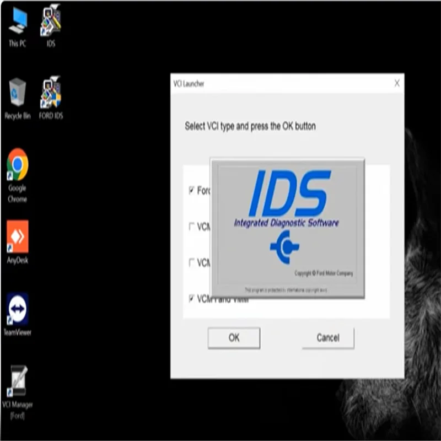
Task: Launch the IDS desktop shortcut
Action: [x=51, y=23]
